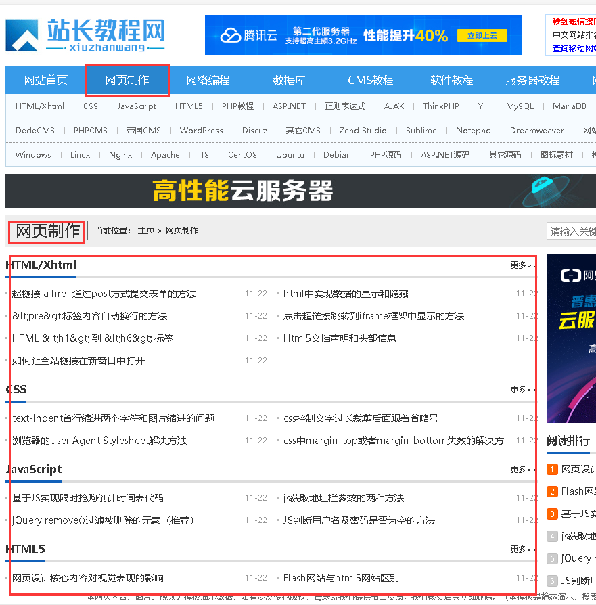The height and width of the screenshot is (605, 596).
Task: Go to JavaScript sub-navigation link
Action: tap(137, 106)
